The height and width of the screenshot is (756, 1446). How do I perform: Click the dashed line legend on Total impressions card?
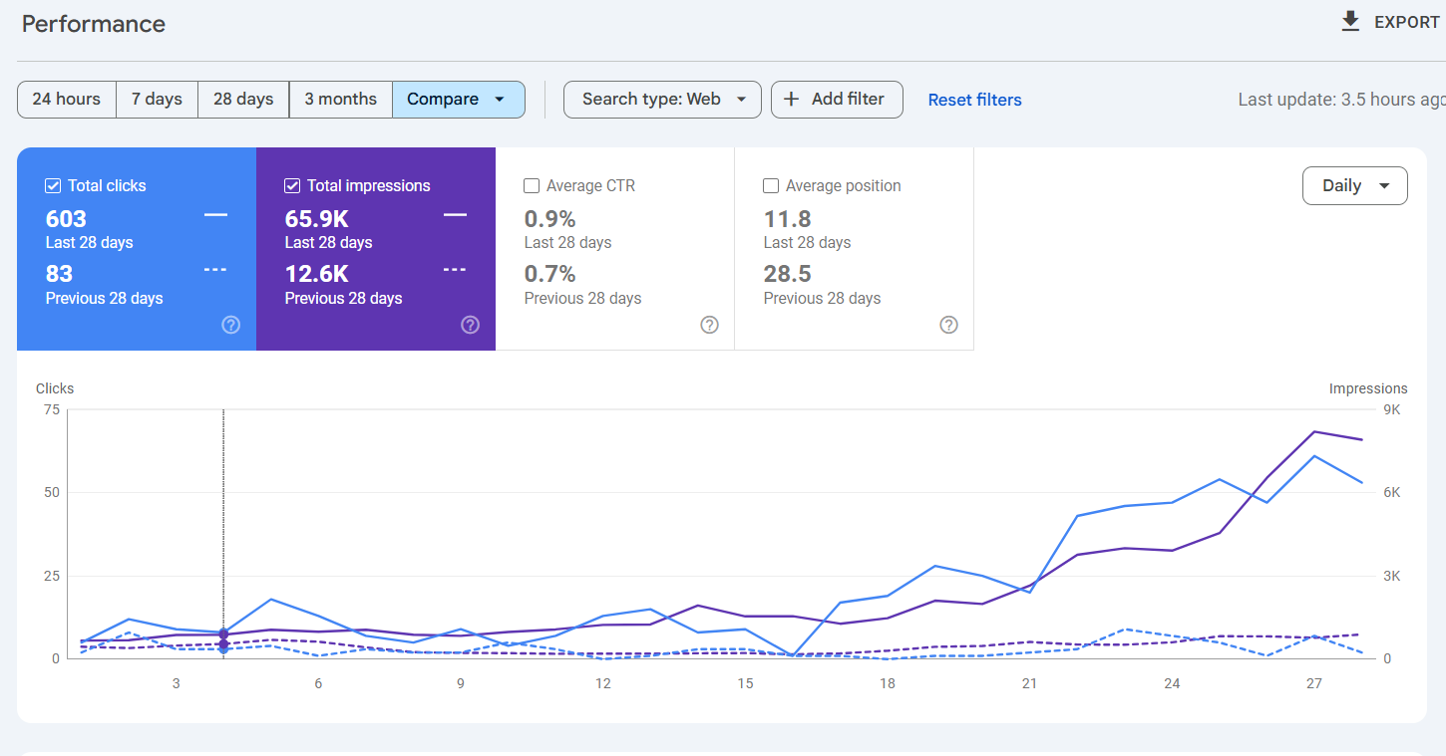click(x=455, y=269)
